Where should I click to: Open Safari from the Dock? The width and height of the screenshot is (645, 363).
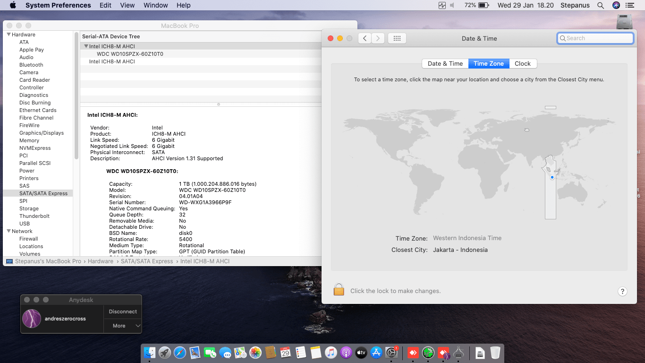[180, 352]
